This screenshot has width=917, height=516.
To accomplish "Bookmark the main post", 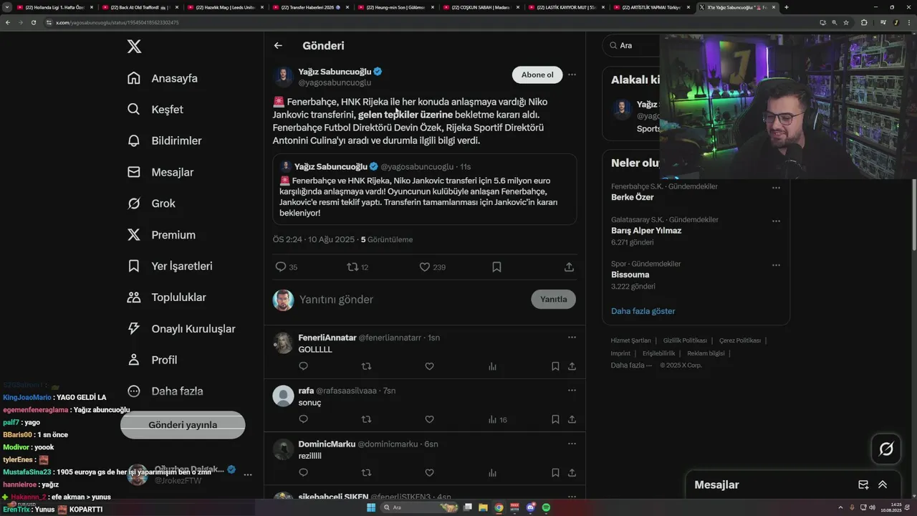I will pyautogui.click(x=496, y=267).
